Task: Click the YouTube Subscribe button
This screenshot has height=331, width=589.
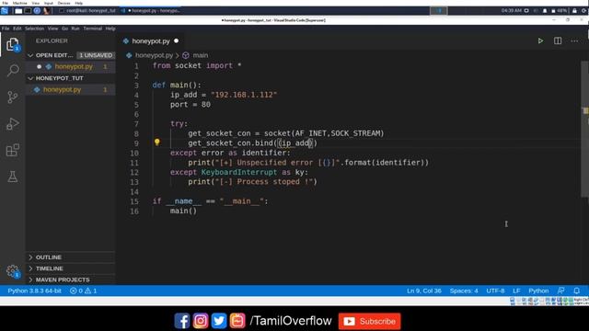Action: coord(370,321)
